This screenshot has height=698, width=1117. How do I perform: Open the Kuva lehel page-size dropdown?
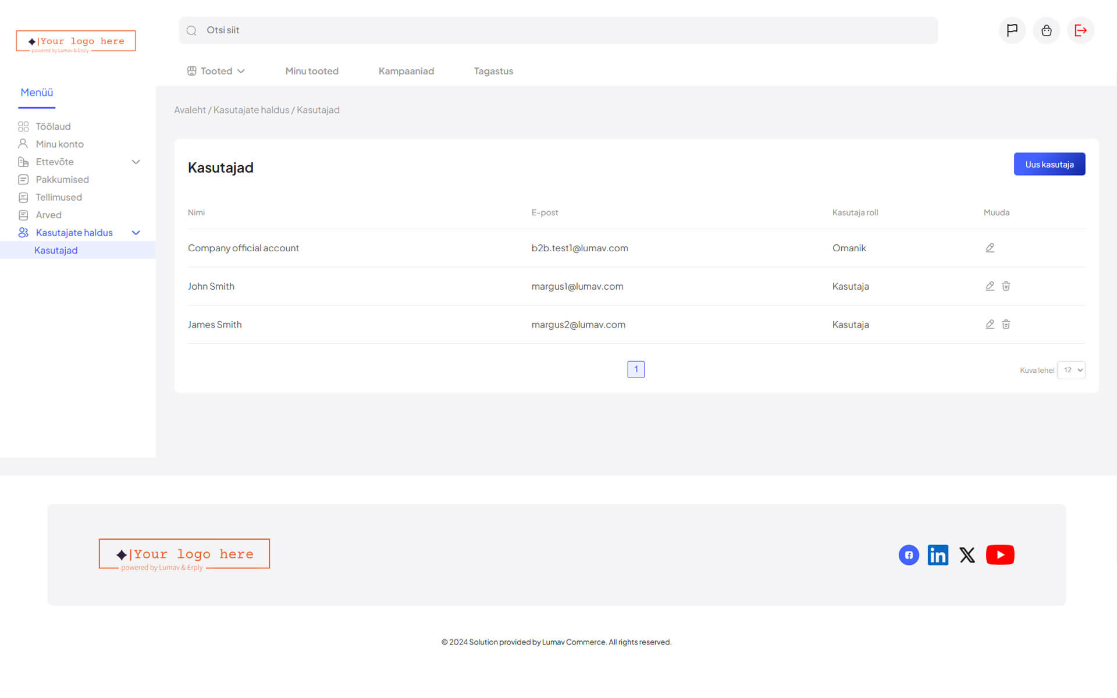[x=1070, y=370]
